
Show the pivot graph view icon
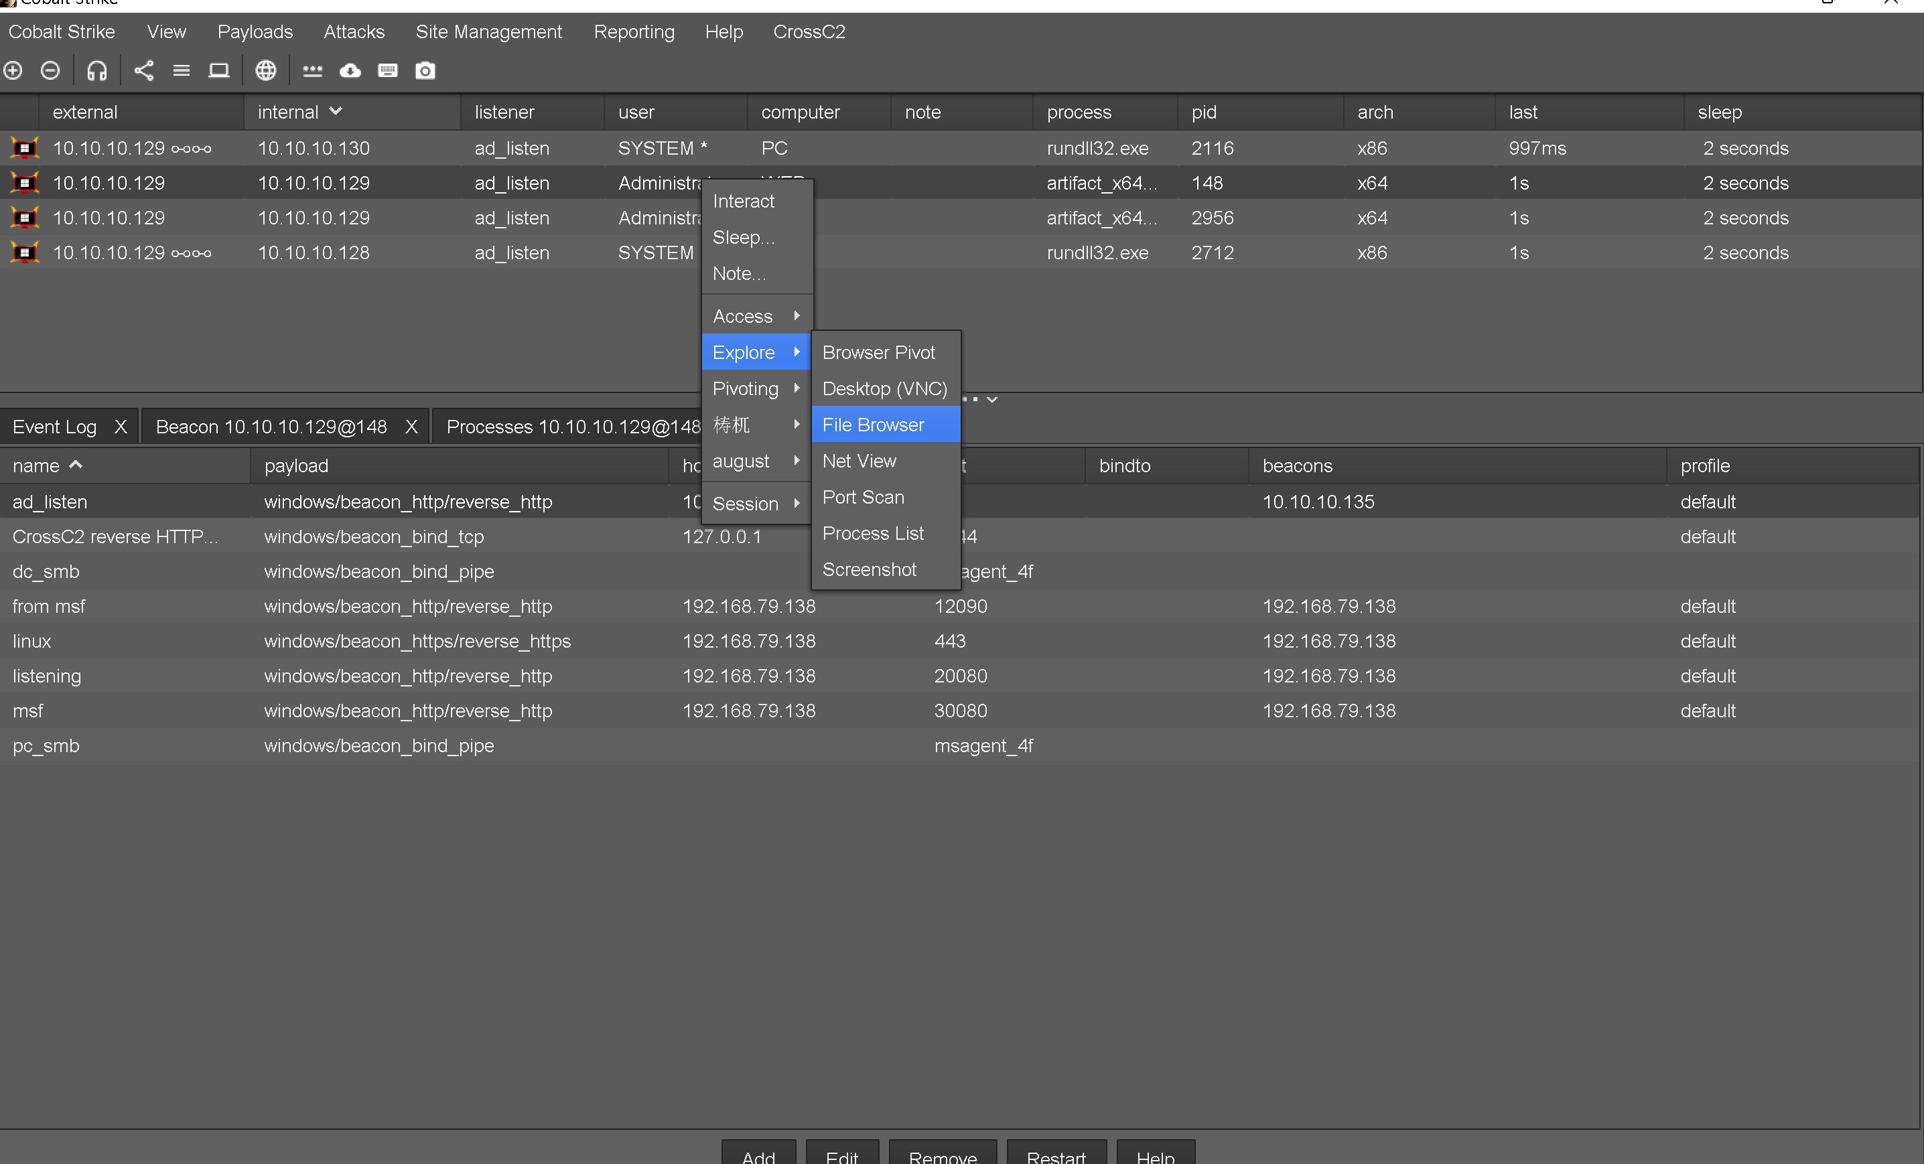pyautogui.click(x=143, y=71)
